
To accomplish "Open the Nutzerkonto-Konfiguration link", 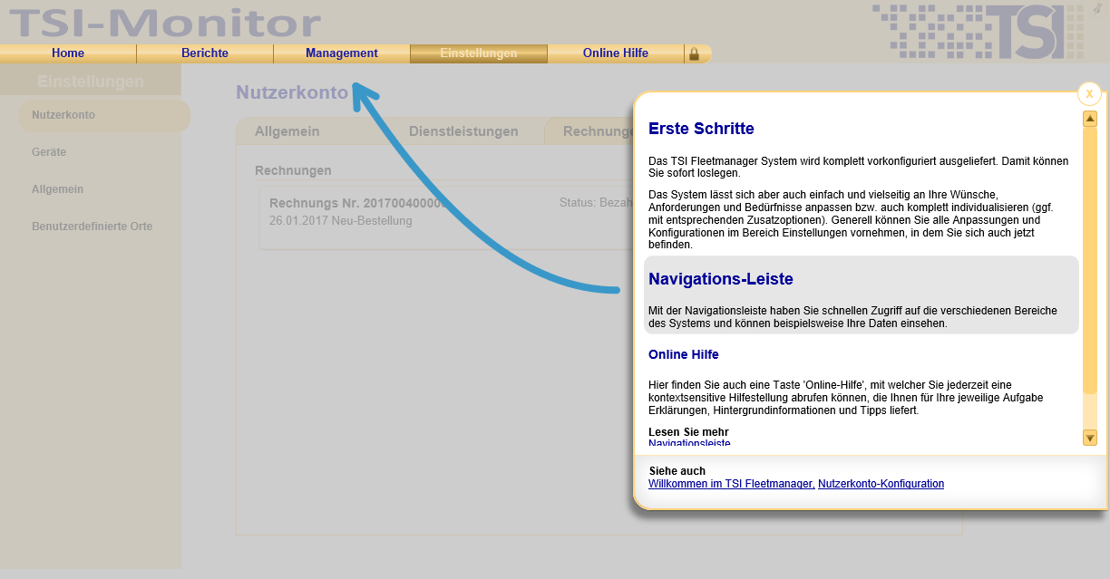I will tap(881, 484).
